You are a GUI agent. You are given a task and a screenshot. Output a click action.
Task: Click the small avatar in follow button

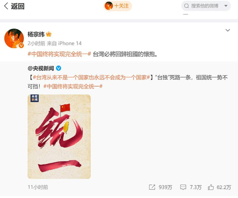click(x=109, y=6)
